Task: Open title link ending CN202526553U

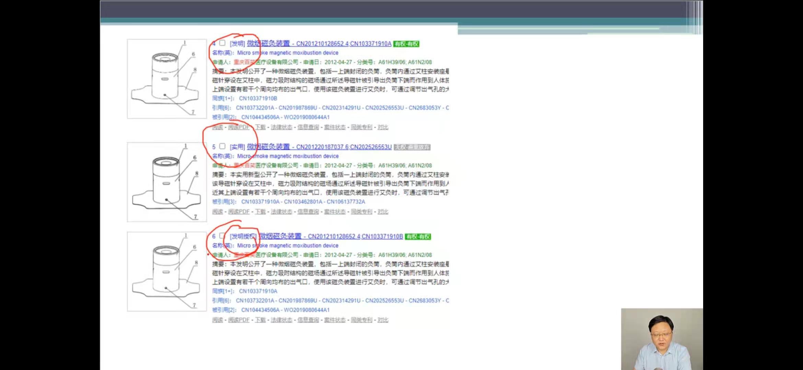Action: click(319, 147)
